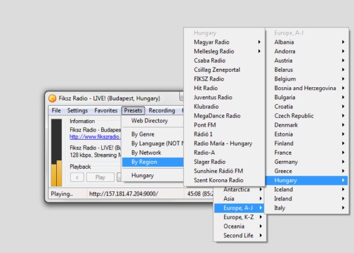The height and width of the screenshot is (253, 354).
Task: Open Czech Republic in country list
Action: (x=307, y=116)
